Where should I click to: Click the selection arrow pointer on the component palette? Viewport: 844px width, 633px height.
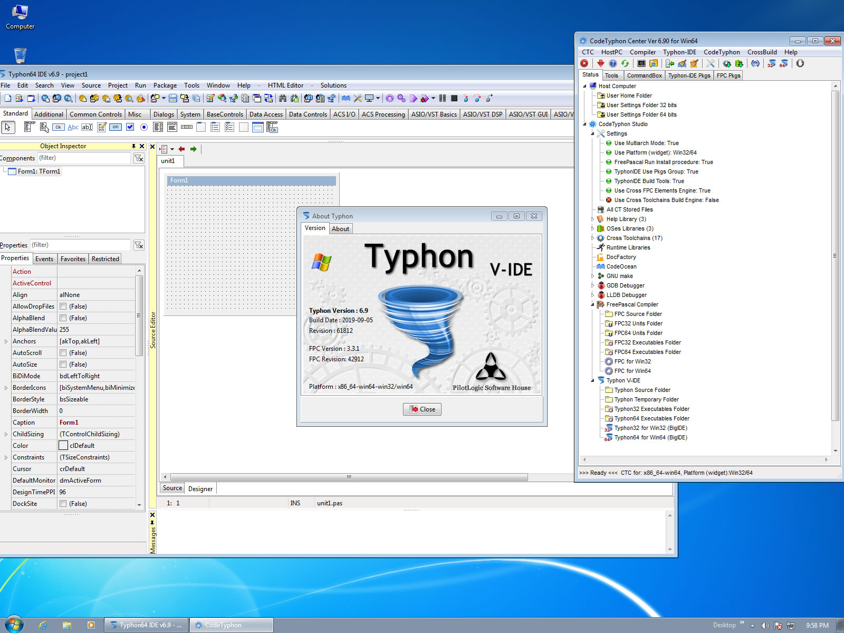click(8, 127)
